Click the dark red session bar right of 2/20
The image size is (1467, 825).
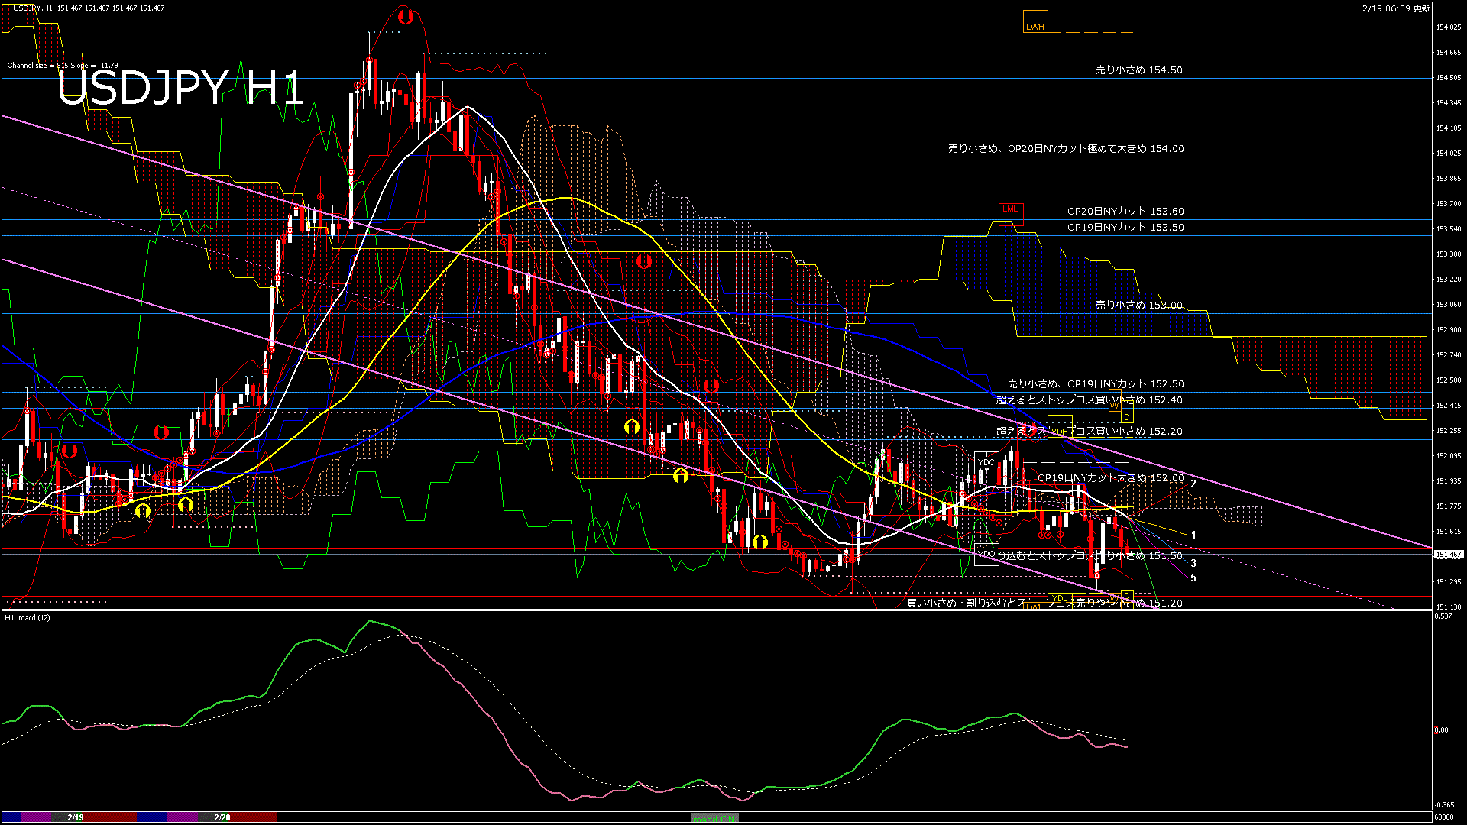click(x=254, y=817)
